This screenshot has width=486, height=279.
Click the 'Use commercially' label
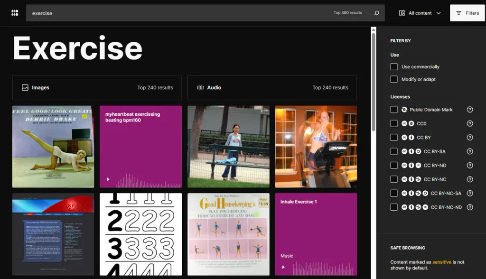coord(421,66)
